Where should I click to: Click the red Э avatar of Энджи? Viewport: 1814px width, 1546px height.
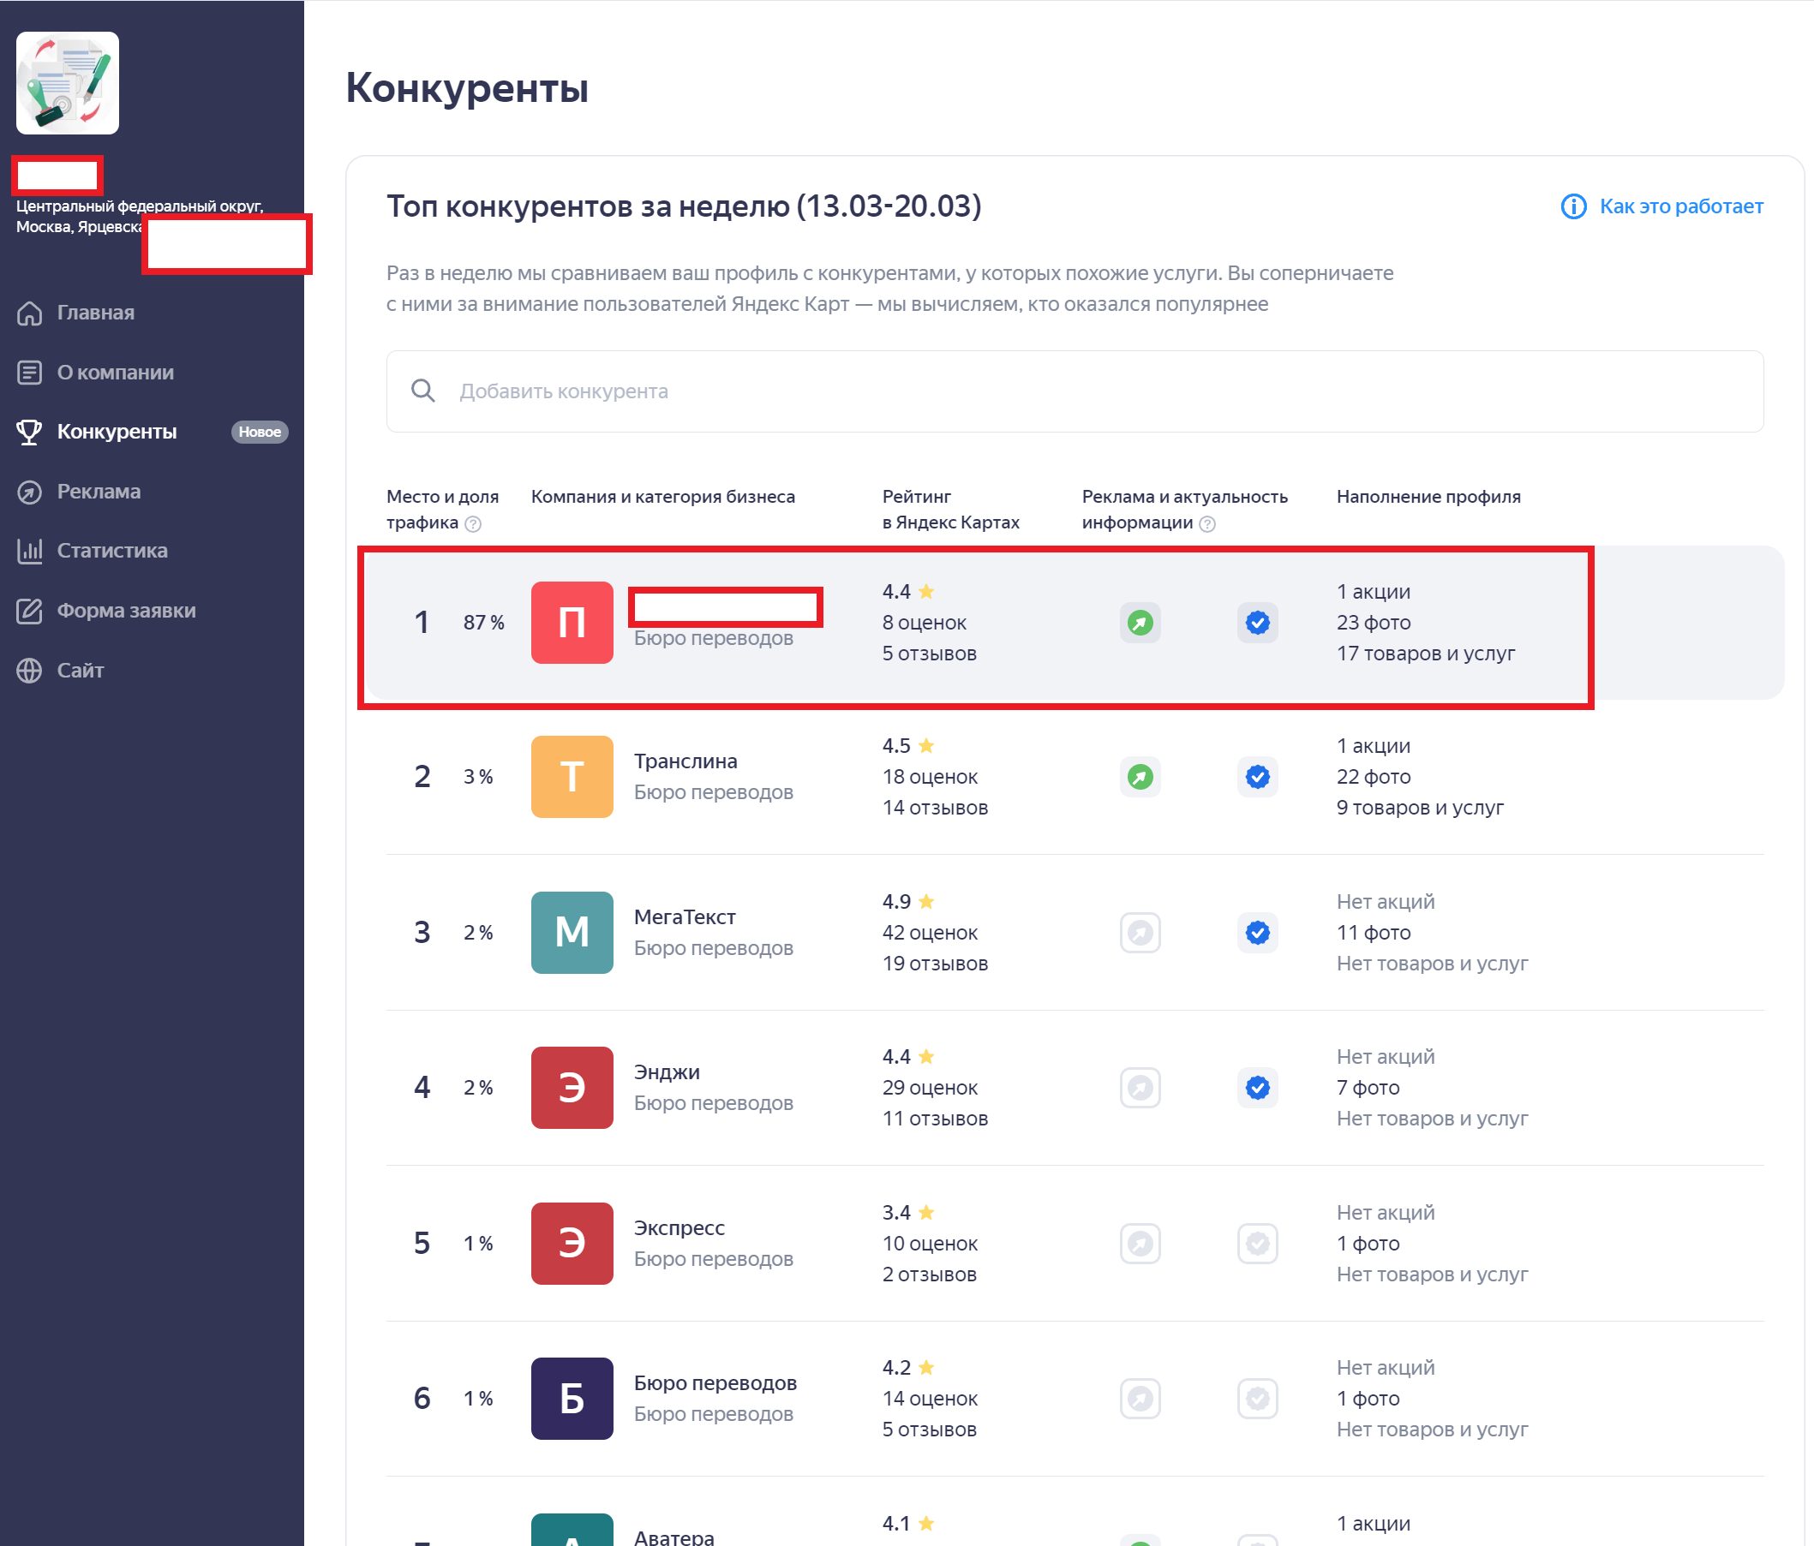572,1088
